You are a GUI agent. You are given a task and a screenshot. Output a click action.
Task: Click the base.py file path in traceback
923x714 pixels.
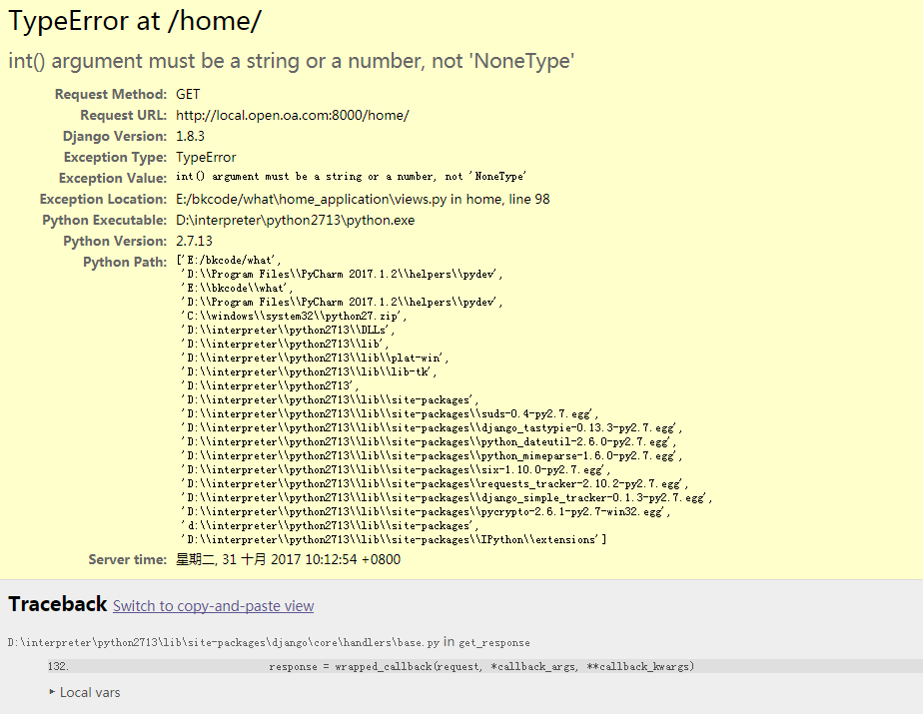click(x=223, y=642)
